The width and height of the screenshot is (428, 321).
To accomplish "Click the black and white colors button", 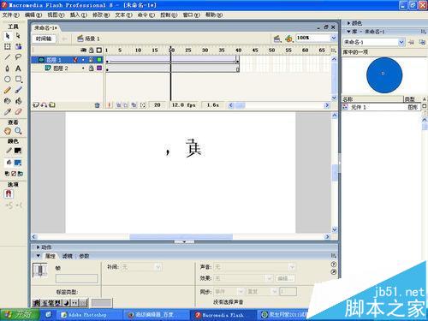I will [x=8, y=174].
